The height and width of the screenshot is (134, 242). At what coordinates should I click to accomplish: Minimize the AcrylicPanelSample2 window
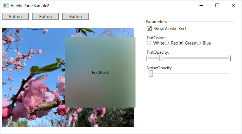point(201,5)
